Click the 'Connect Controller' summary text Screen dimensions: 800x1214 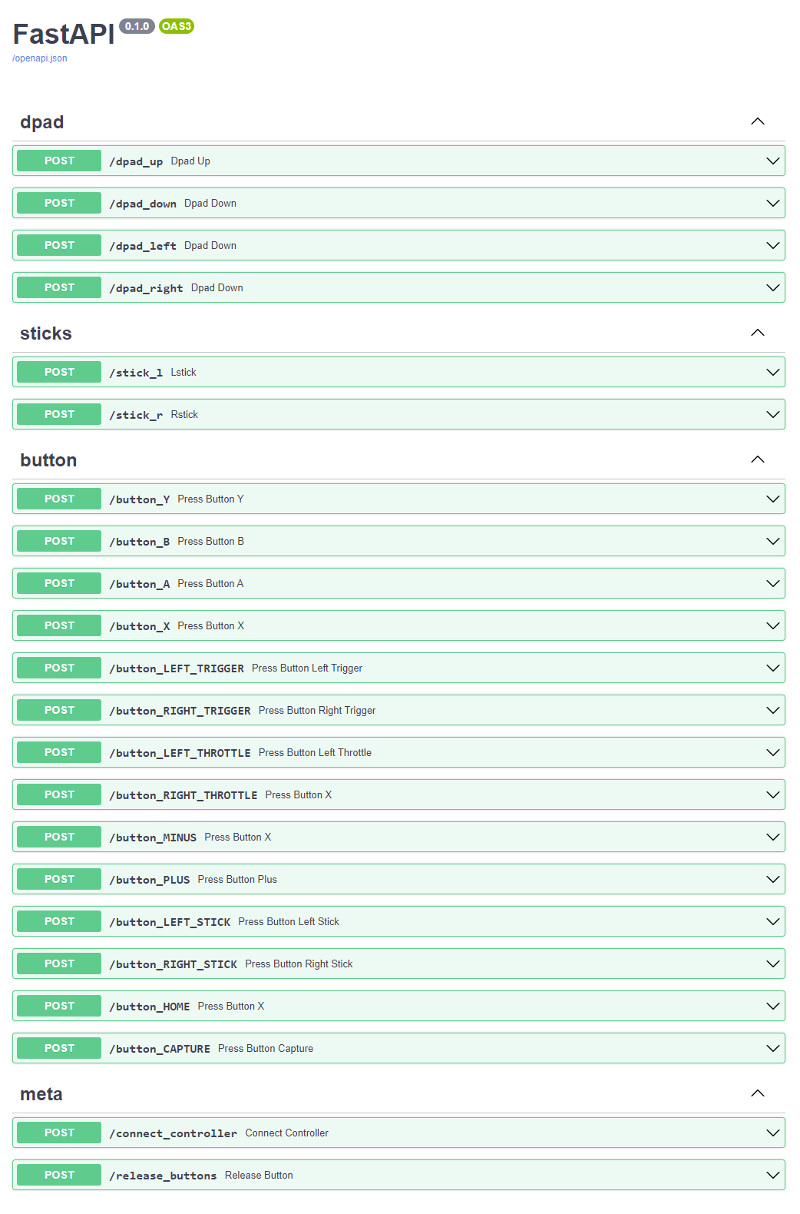pos(286,1133)
